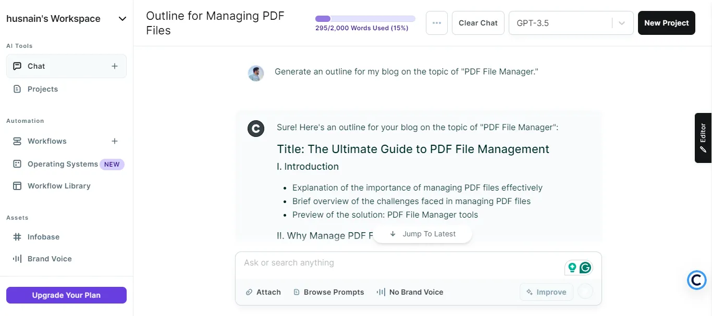Open the GPT-3.5 model selector
The width and height of the screenshot is (712, 316).
571,23
